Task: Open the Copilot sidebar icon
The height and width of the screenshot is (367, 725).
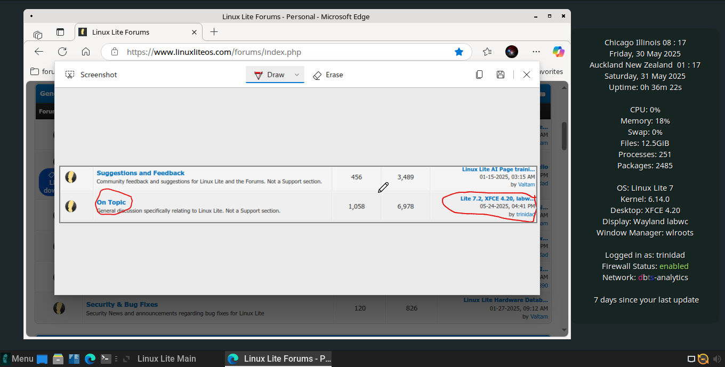Action: click(558, 52)
